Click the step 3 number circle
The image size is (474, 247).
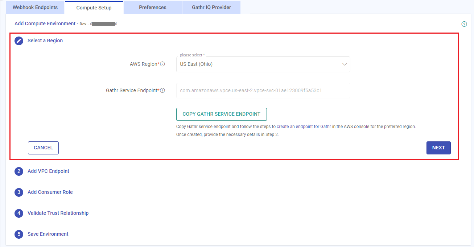pos(19,192)
